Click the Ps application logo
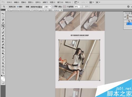This screenshot has width=132, height=97. [x=3, y=2]
